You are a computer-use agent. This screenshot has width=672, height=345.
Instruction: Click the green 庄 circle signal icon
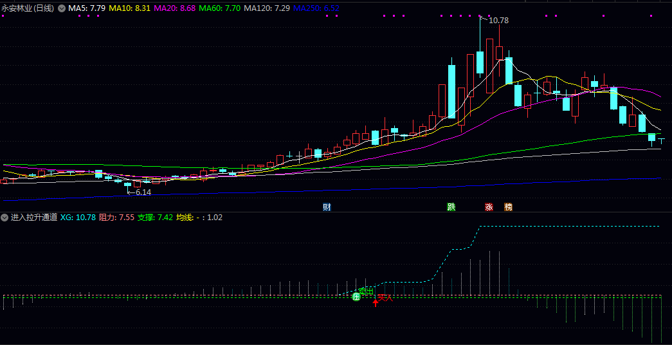point(356,297)
